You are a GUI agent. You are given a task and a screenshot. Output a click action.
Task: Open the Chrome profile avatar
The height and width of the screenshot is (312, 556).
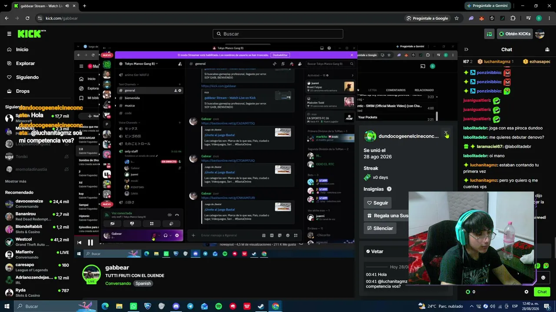539,18
